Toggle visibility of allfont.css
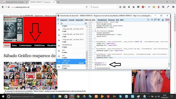Viewport: 176px width, 99px height. [x=59, y=67]
